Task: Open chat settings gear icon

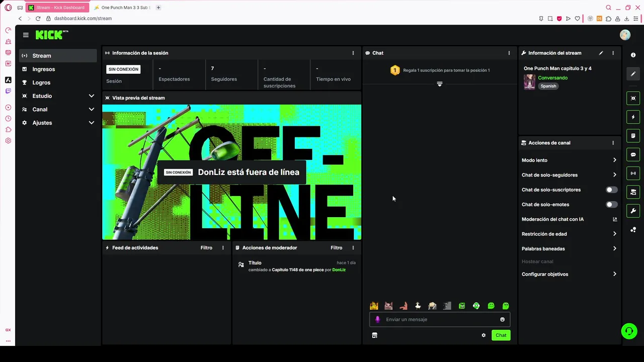Action: click(484, 335)
